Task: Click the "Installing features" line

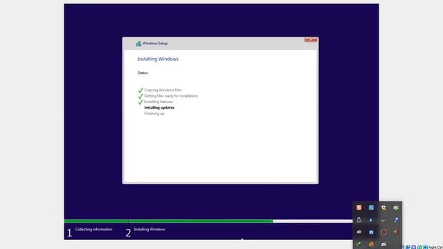Action: pyautogui.click(x=159, y=102)
